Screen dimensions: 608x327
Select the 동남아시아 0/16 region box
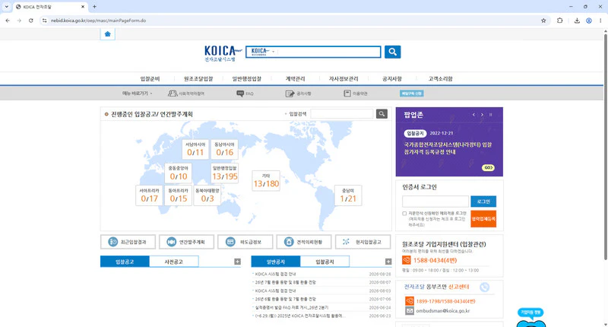coord(224,149)
